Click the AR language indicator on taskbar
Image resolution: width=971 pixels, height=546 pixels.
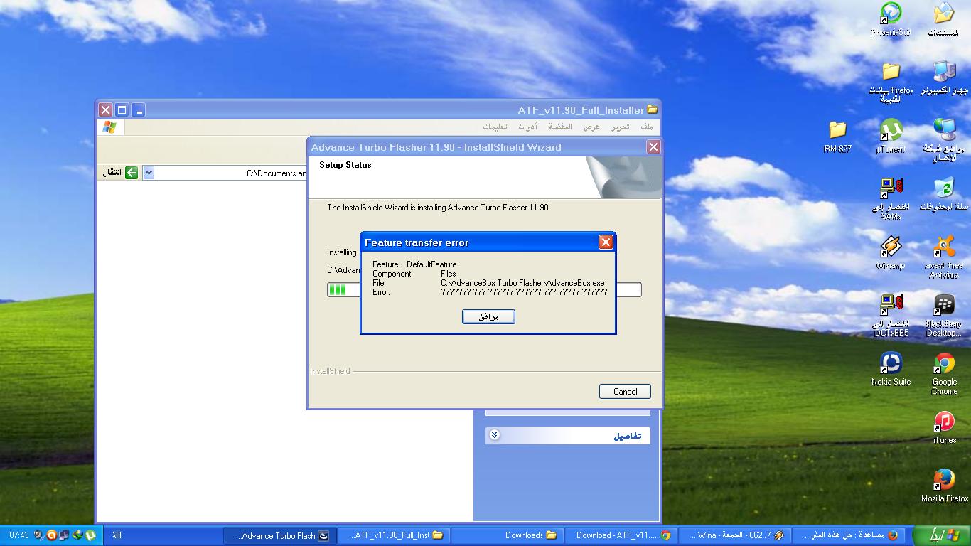[117, 535]
